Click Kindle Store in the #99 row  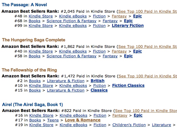(x=41, y=26)
